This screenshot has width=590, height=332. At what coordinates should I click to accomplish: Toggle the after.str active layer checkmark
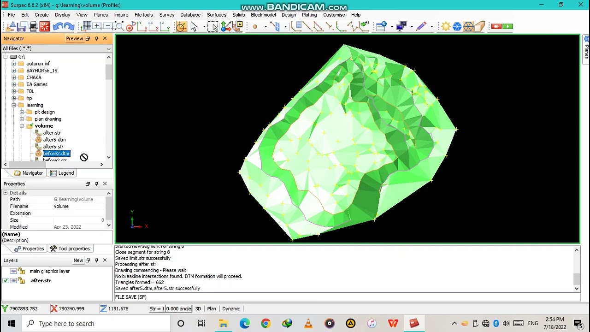6,280
